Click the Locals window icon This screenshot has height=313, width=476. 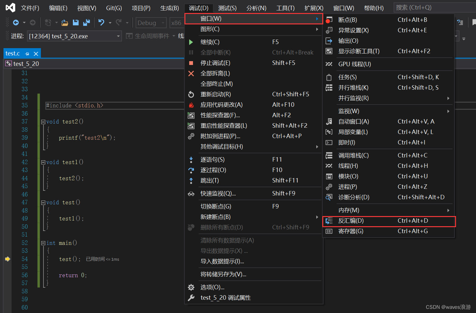tap(329, 132)
